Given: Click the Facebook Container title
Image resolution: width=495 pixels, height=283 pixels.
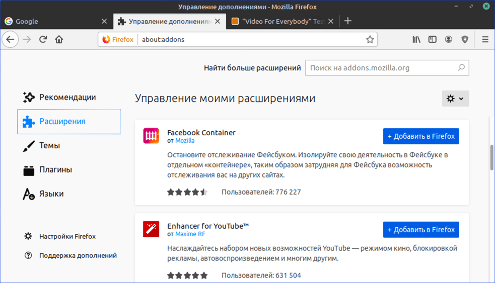Looking at the screenshot, I should click(201, 133).
